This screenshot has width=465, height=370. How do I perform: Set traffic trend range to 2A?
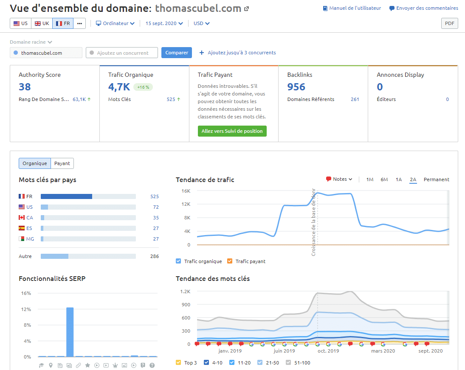[x=413, y=179]
